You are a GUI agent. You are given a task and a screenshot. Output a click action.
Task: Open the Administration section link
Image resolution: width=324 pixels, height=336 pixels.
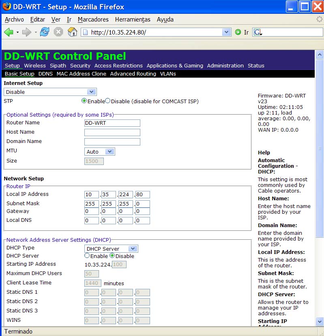point(225,66)
